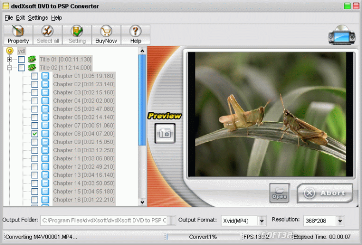
Task: Click the Open output folder button
Action: tap(279, 193)
